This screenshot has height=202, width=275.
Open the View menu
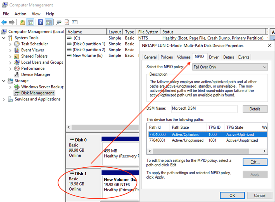36,14
